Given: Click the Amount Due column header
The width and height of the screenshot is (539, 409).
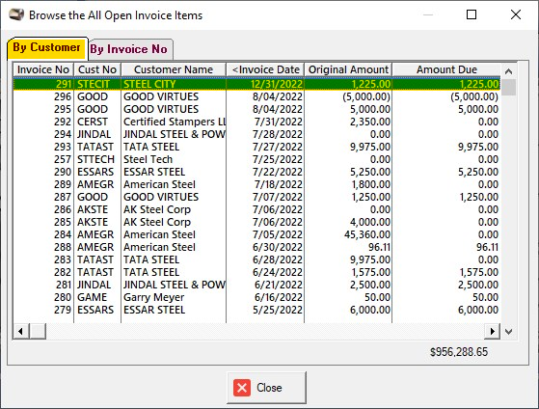Looking at the screenshot, I should pyautogui.click(x=446, y=69).
